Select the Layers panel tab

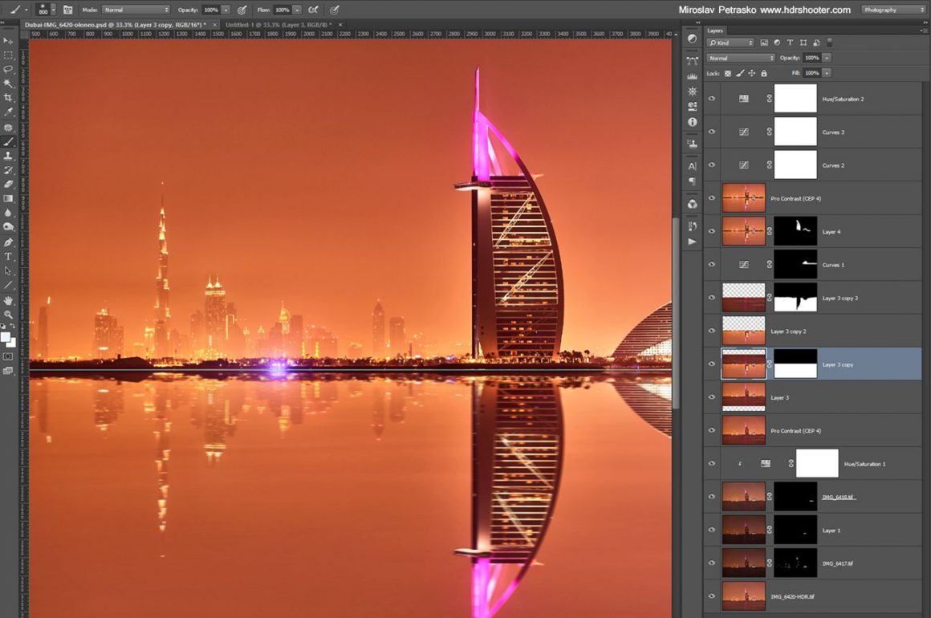(x=715, y=30)
